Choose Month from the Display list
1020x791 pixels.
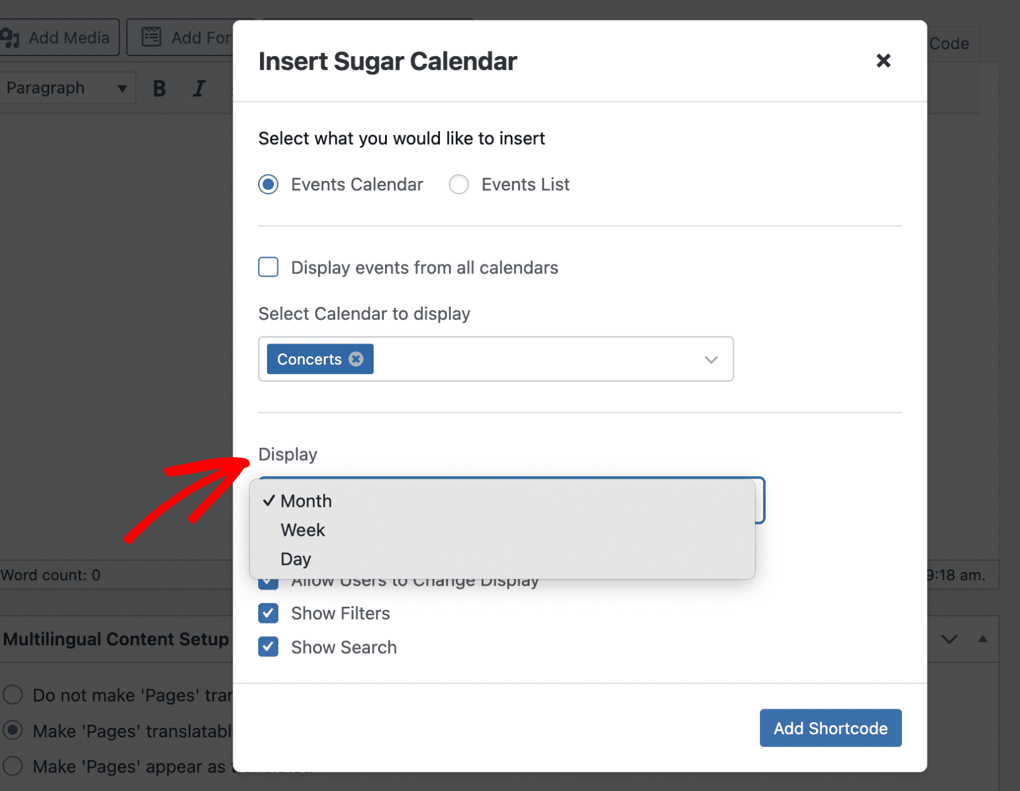click(306, 501)
